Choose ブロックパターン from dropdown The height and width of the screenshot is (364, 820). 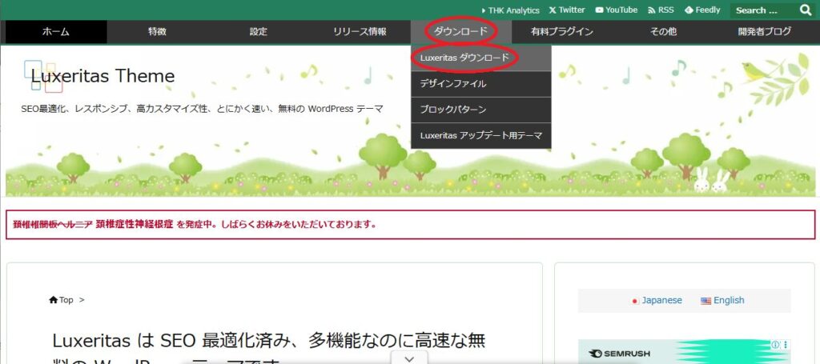point(480,110)
